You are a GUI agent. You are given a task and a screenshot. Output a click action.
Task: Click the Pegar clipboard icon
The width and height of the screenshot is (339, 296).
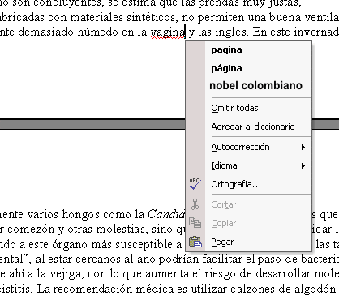(x=195, y=242)
